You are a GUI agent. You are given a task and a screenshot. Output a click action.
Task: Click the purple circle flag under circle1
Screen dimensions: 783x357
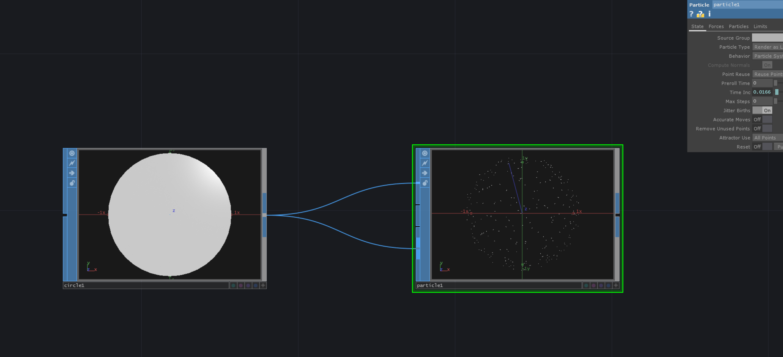(248, 285)
